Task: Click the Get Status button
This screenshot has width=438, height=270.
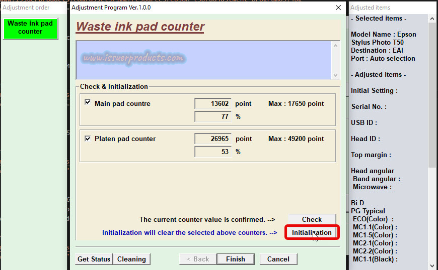Action: 94,259
